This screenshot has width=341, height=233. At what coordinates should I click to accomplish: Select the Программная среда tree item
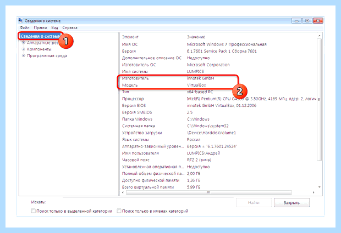coord(47,56)
